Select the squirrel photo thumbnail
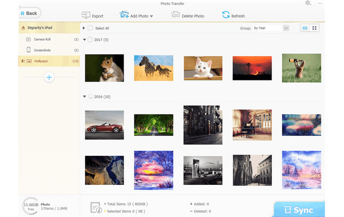The height and width of the screenshot is (217, 344). coord(104,68)
